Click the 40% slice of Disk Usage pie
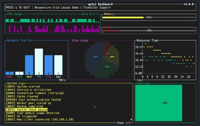 point(95,57)
